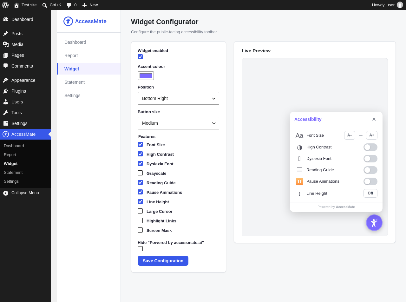Open the Accent colour swatch picker
Screen dimensions: 406x302
[x=146, y=75]
